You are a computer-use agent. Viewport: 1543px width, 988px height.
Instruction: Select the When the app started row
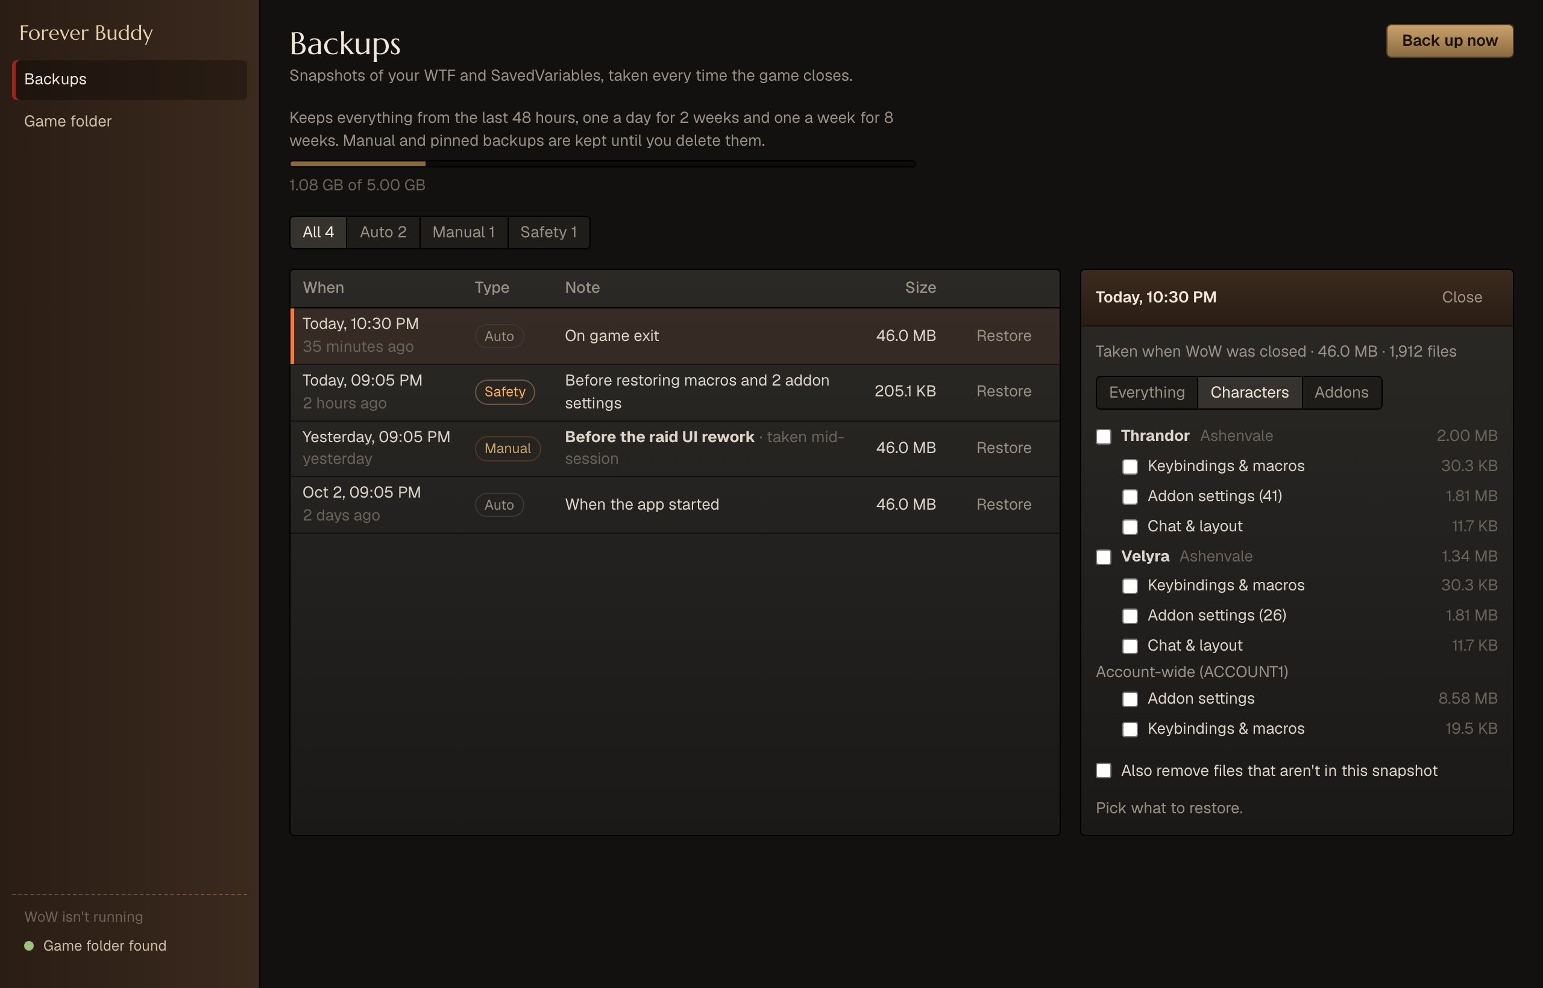point(674,505)
